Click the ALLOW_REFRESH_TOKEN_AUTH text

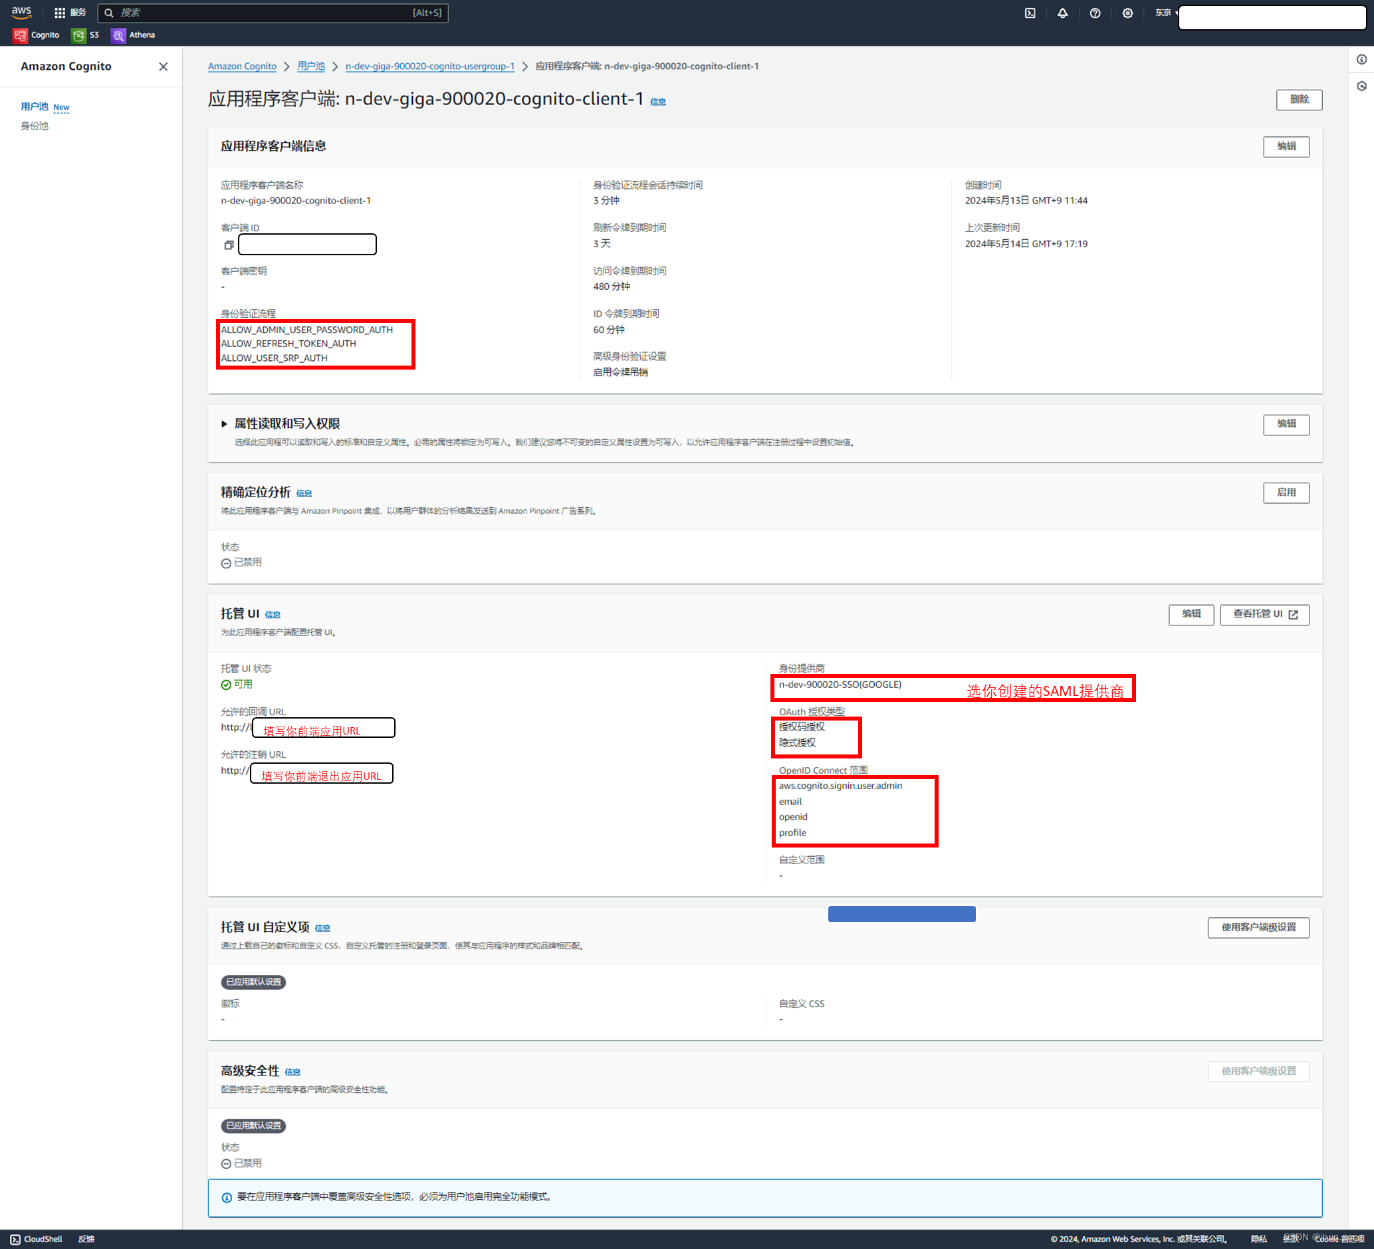[288, 344]
